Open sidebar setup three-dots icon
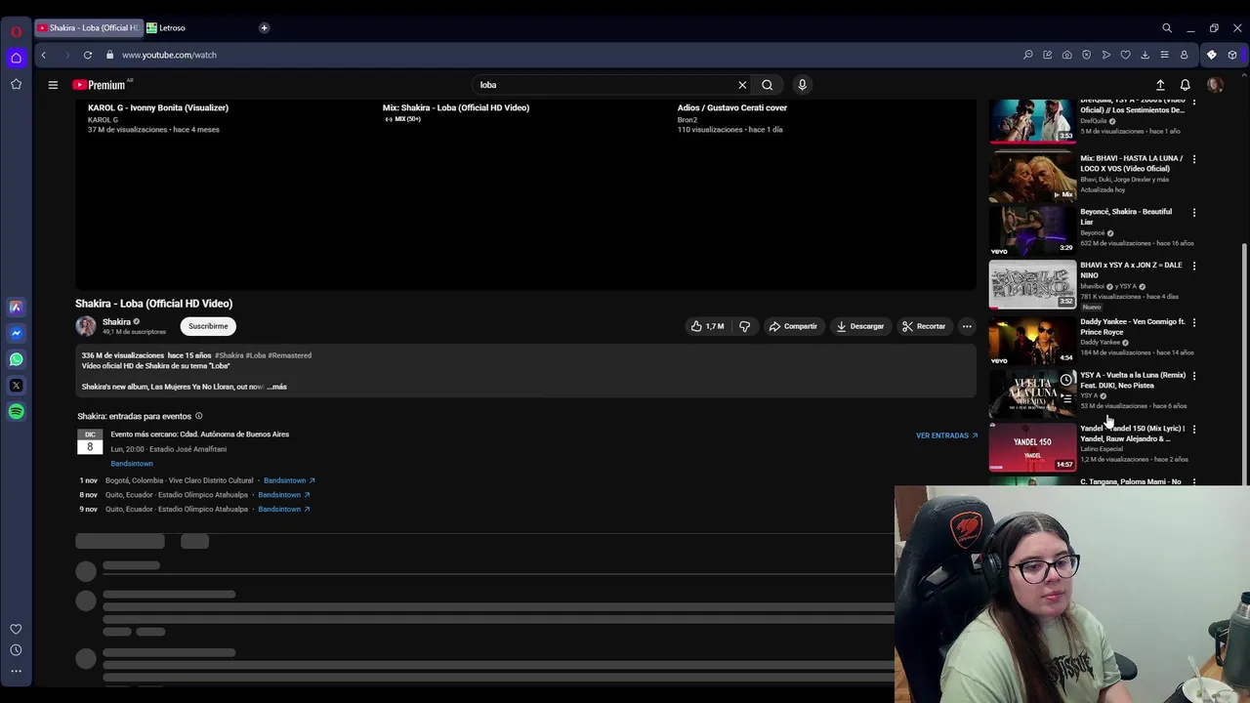This screenshot has width=1250, height=703. [x=16, y=671]
